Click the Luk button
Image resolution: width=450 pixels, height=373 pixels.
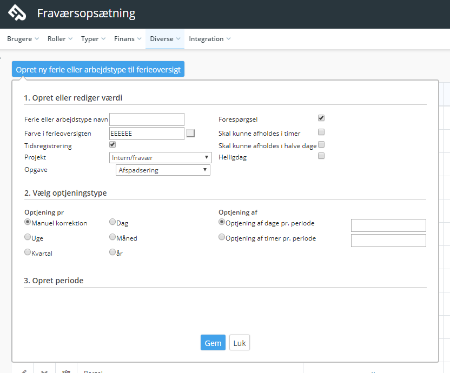pyautogui.click(x=240, y=343)
